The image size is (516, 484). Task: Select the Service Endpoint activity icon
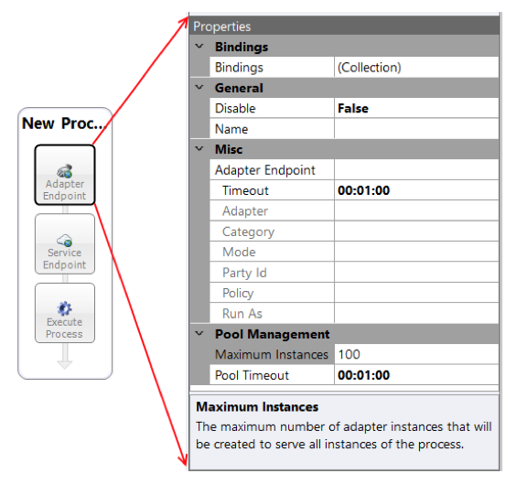coord(64,241)
